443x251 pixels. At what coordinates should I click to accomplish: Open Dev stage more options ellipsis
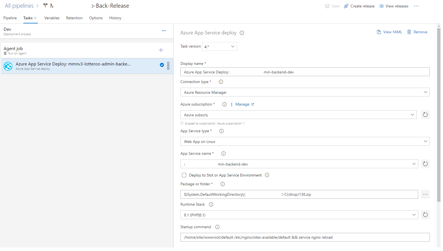(x=164, y=31)
